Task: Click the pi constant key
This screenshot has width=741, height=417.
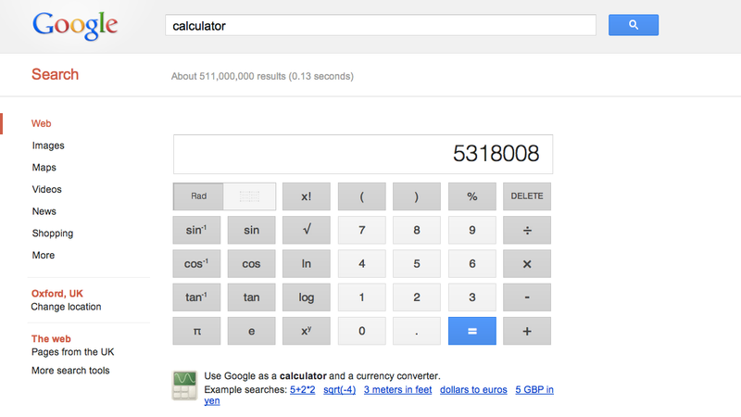Action: tap(196, 331)
